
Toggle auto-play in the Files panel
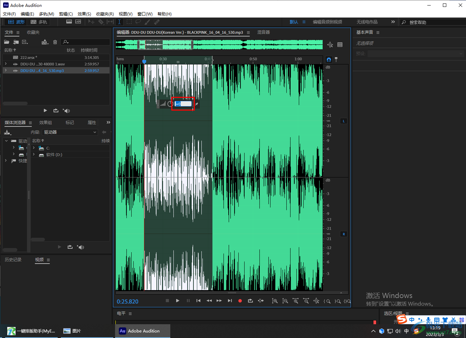point(67,111)
